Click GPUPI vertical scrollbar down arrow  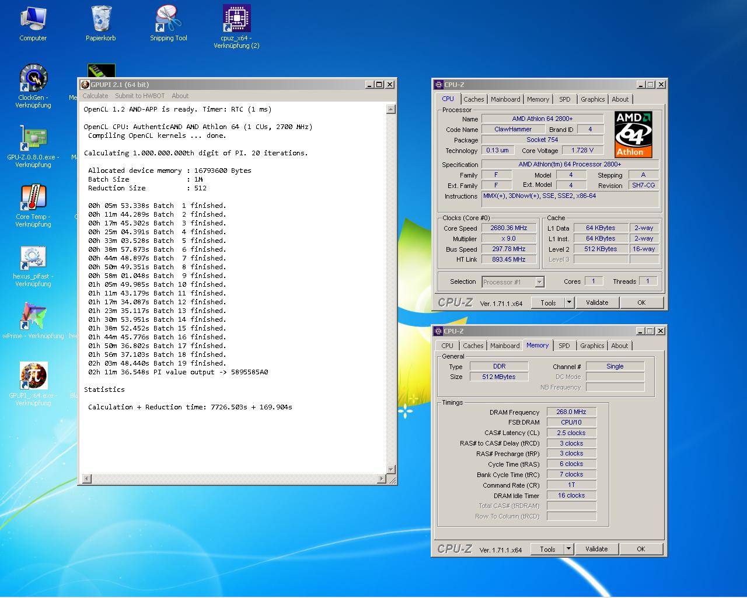[x=391, y=469]
